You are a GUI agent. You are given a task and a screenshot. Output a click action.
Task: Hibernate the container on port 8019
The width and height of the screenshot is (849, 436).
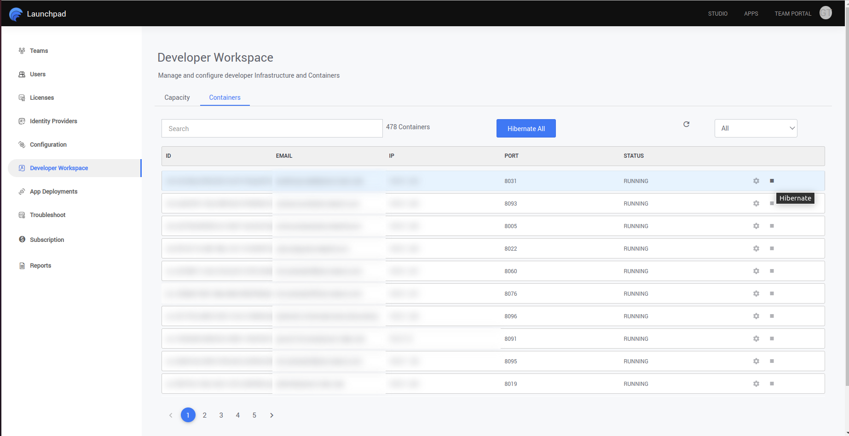point(772,384)
